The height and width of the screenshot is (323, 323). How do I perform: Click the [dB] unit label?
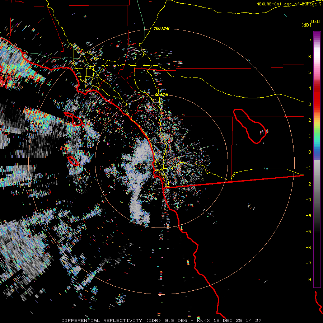click(x=306, y=25)
